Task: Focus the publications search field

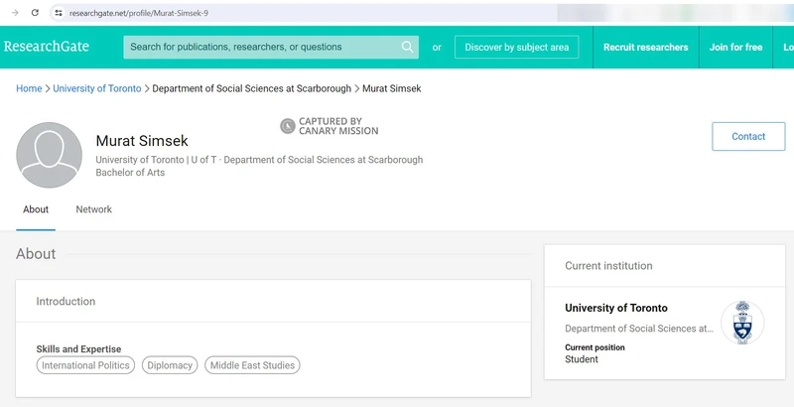Action: pos(271,47)
